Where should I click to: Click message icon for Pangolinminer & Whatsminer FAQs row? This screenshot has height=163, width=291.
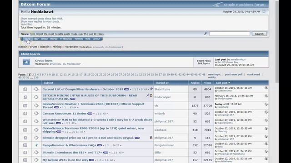point(36,145)
